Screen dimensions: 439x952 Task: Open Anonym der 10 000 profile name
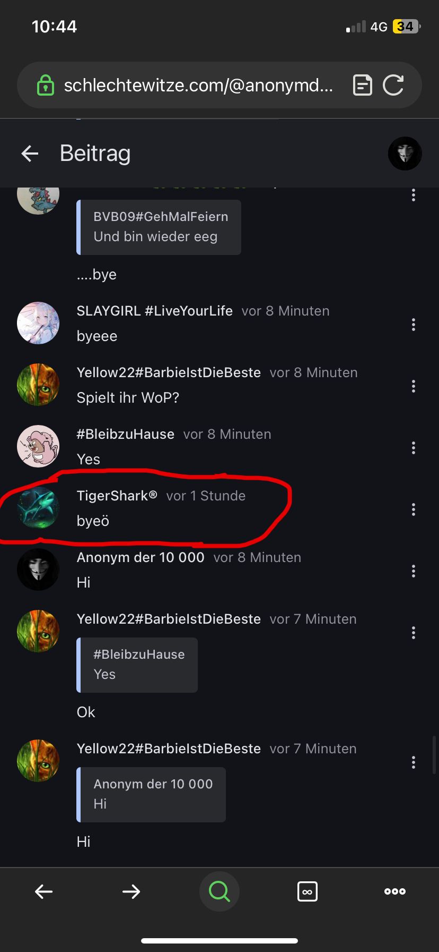pos(141,557)
